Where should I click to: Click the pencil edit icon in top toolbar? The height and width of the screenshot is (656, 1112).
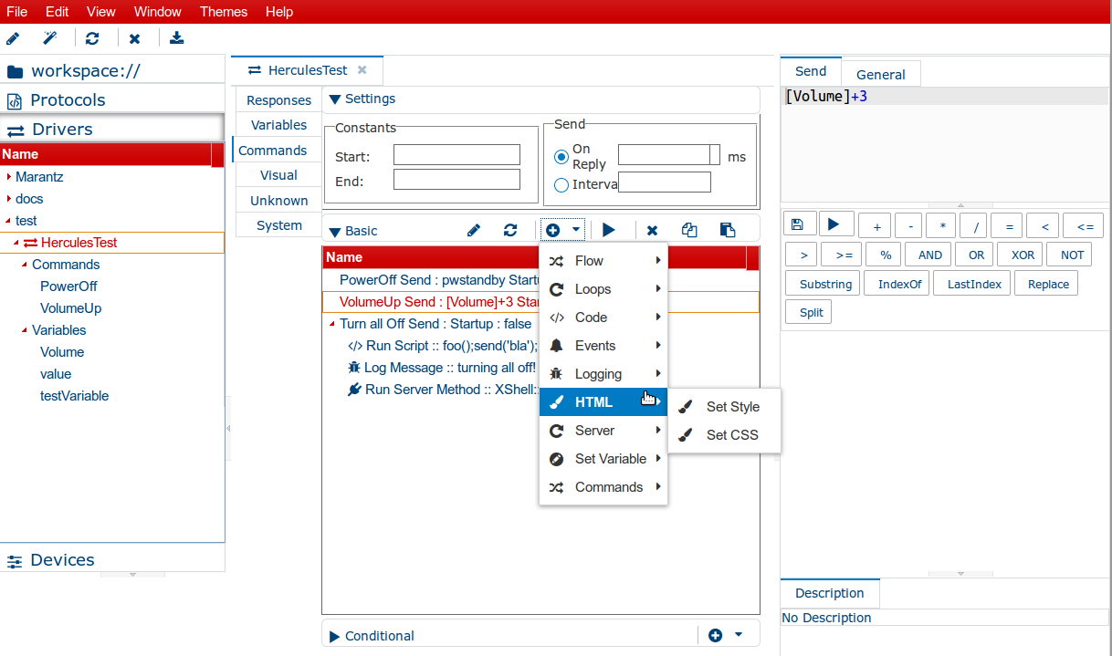(x=13, y=38)
